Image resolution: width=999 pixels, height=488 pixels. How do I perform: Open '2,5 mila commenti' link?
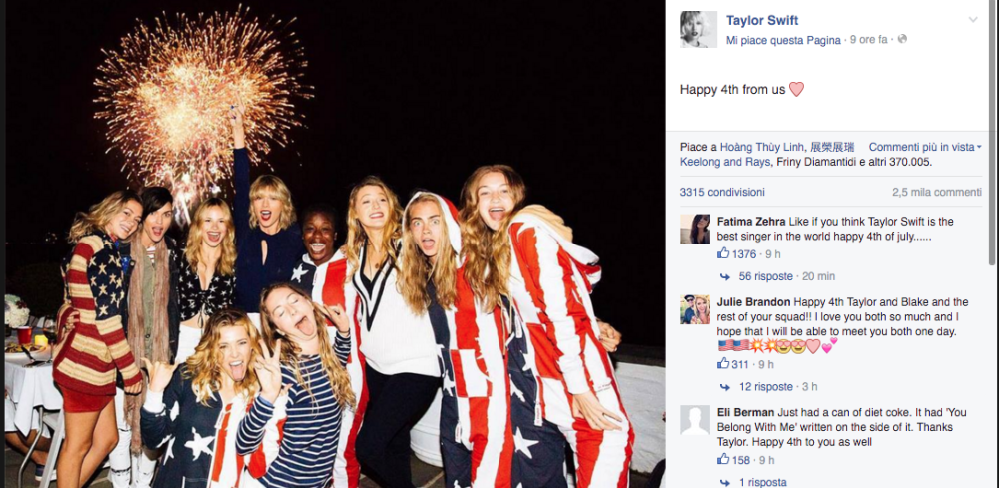pos(937,192)
